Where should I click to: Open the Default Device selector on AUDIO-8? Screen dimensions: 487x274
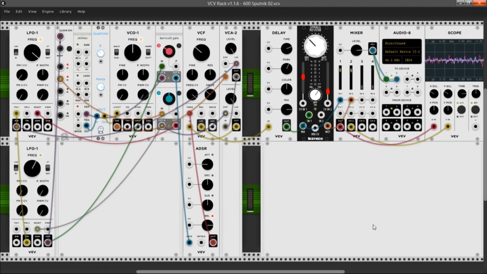point(402,52)
